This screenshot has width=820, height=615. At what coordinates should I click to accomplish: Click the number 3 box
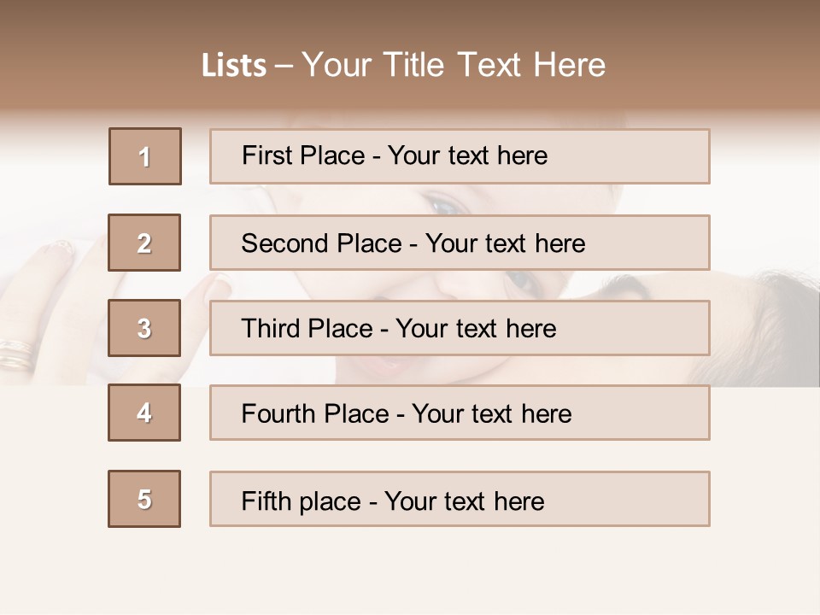[144, 328]
